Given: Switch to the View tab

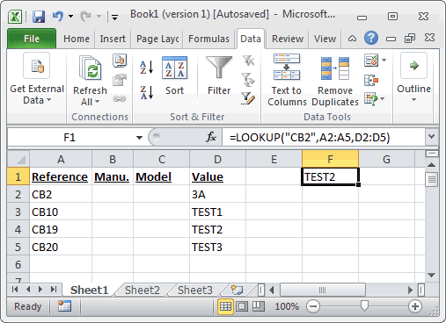Looking at the screenshot, I should (x=325, y=39).
